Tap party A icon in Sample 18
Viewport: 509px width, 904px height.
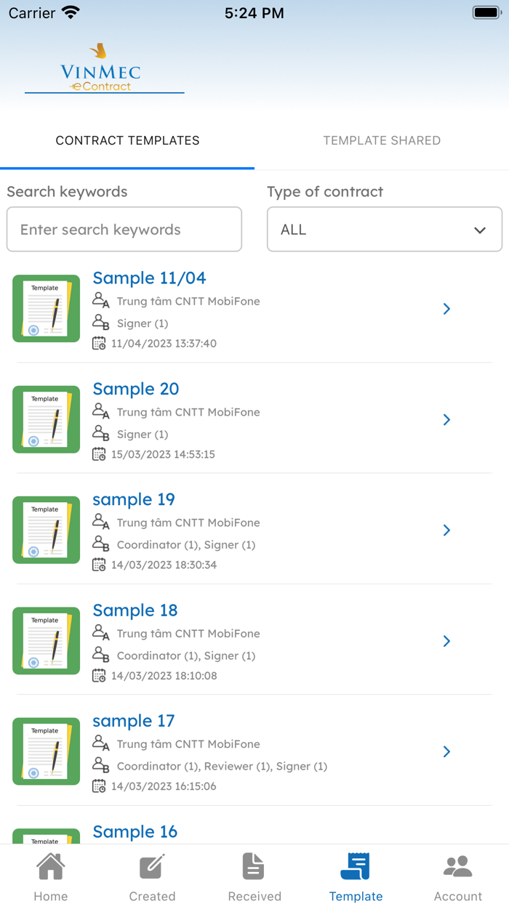point(100,632)
